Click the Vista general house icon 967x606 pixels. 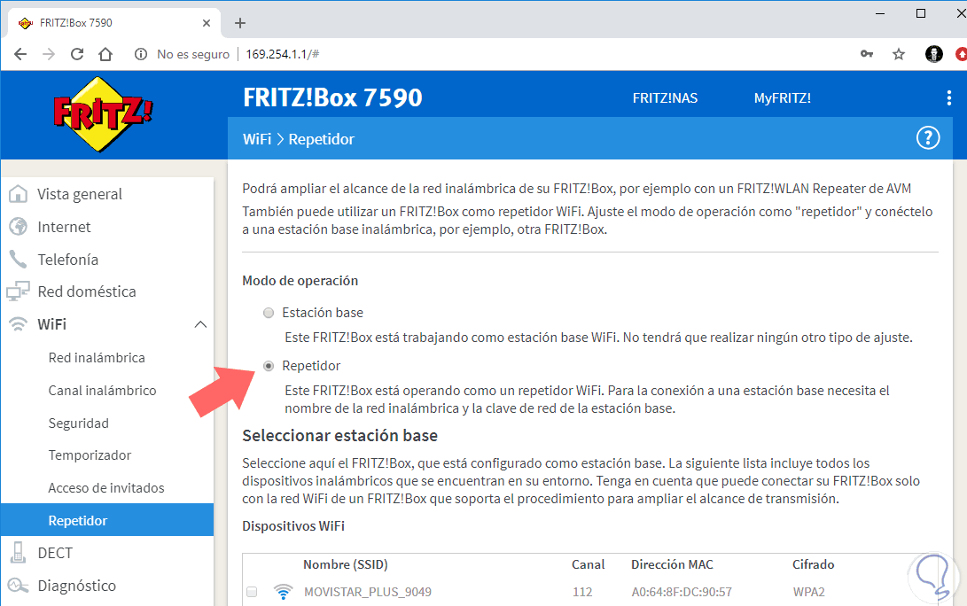pyautogui.click(x=18, y=194)
